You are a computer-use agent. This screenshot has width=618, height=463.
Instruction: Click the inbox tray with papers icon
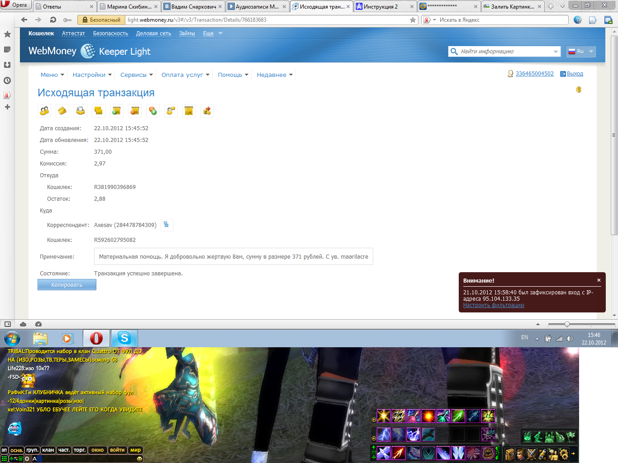81,111
